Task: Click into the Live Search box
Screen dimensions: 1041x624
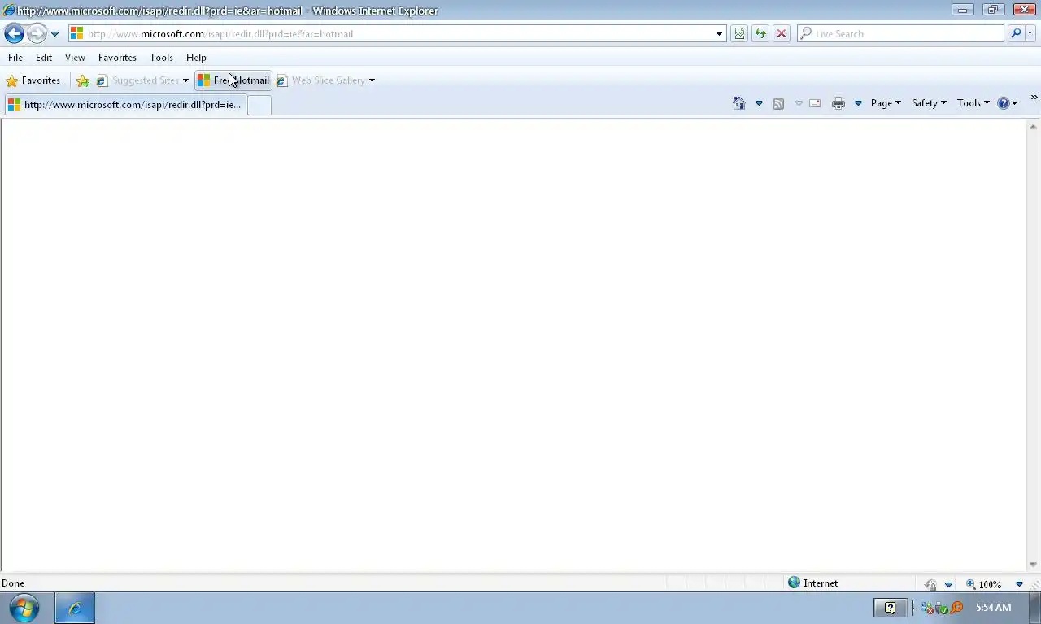Action: click(x=900, y=34)
